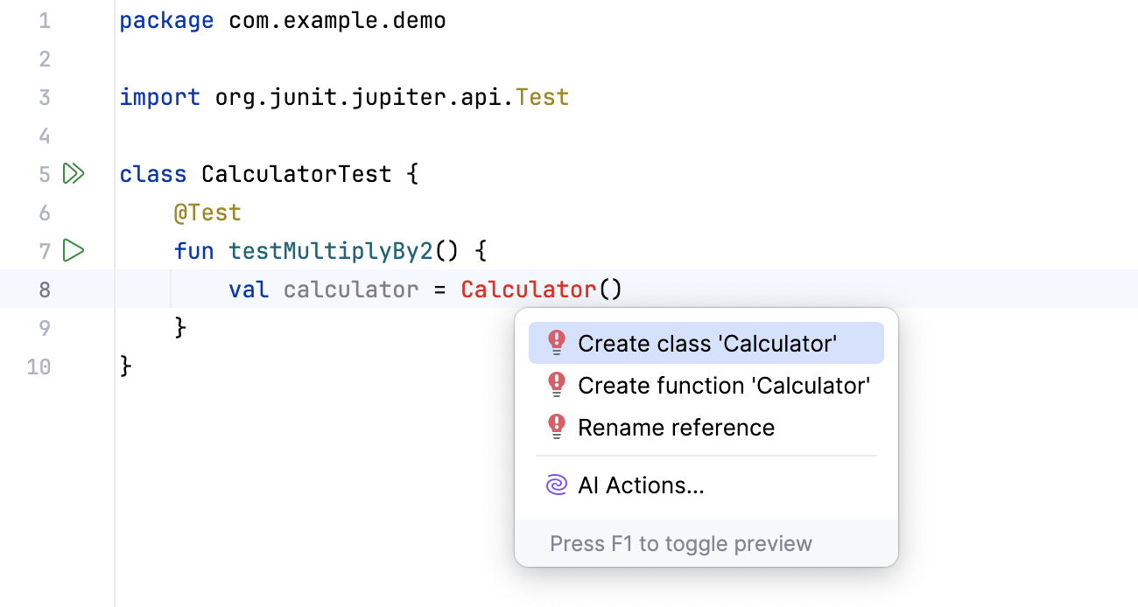
Task: Click the testMultiplyBy2 function name
Action: 330,251
